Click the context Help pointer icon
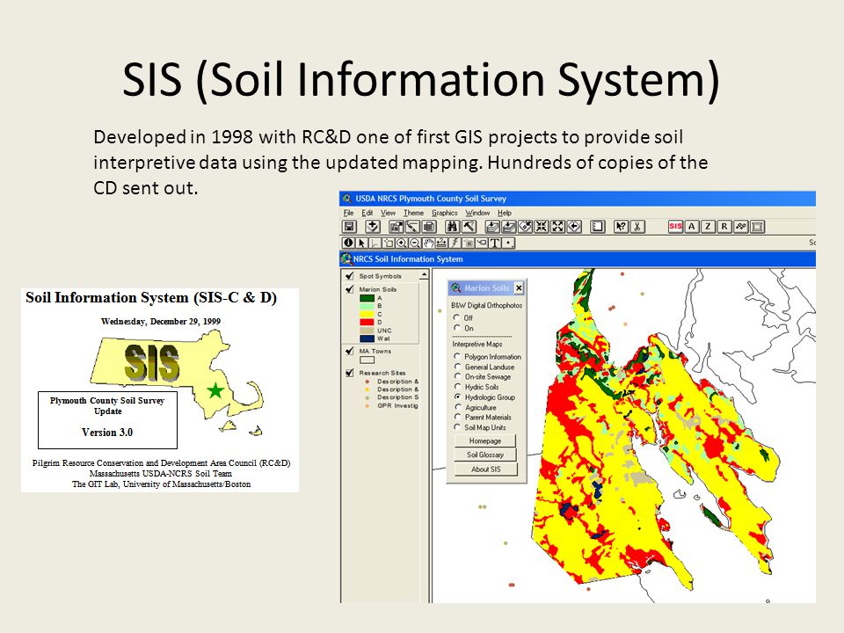The width and height of the screenshot is (844, 633). coord(622,227)
